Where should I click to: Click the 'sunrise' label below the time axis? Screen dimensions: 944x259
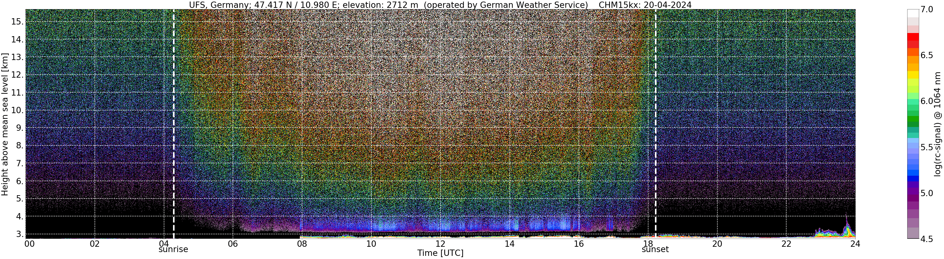pos(173,250)
